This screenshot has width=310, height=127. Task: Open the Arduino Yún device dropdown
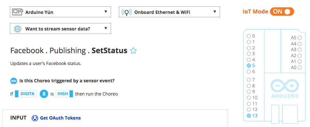(60, 12)
